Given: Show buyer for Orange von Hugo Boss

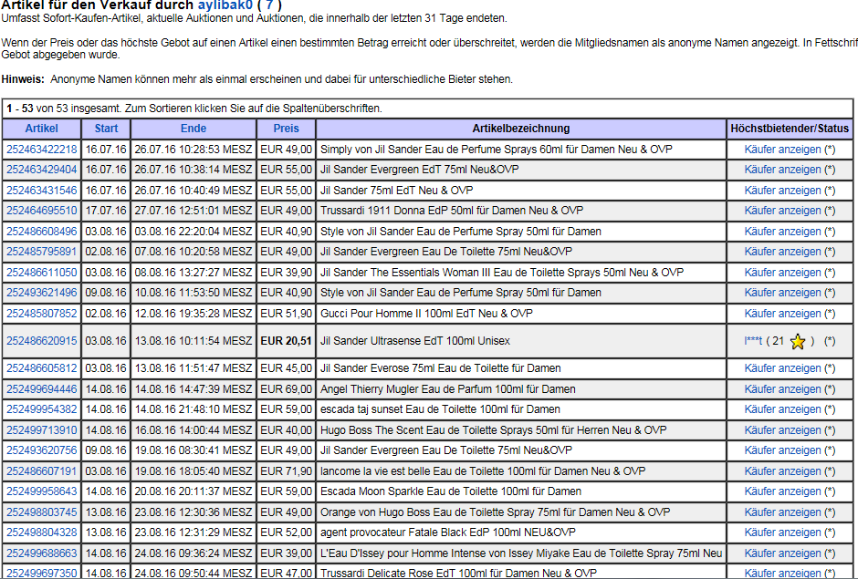Looking at the screenshot, I should pos(782,512).
